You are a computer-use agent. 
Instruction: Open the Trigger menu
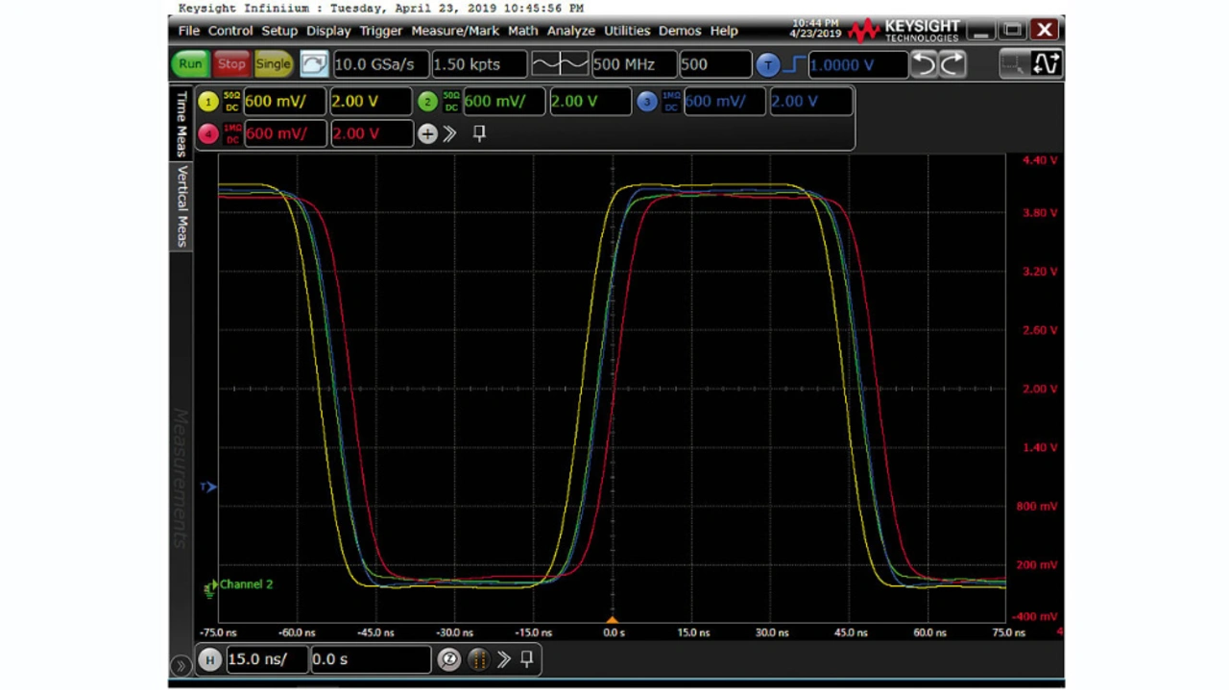tap(380, 31)
